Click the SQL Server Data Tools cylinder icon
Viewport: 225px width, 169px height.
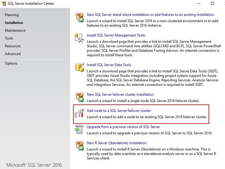pyautogui.click(x=79, y=68)
